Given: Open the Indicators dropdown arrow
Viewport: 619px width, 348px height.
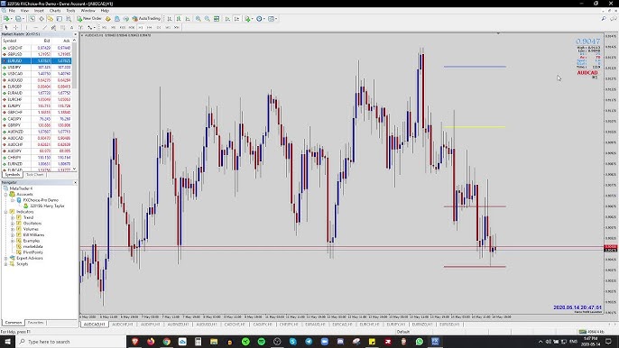Looking at the screenshot, I should 253,19.
